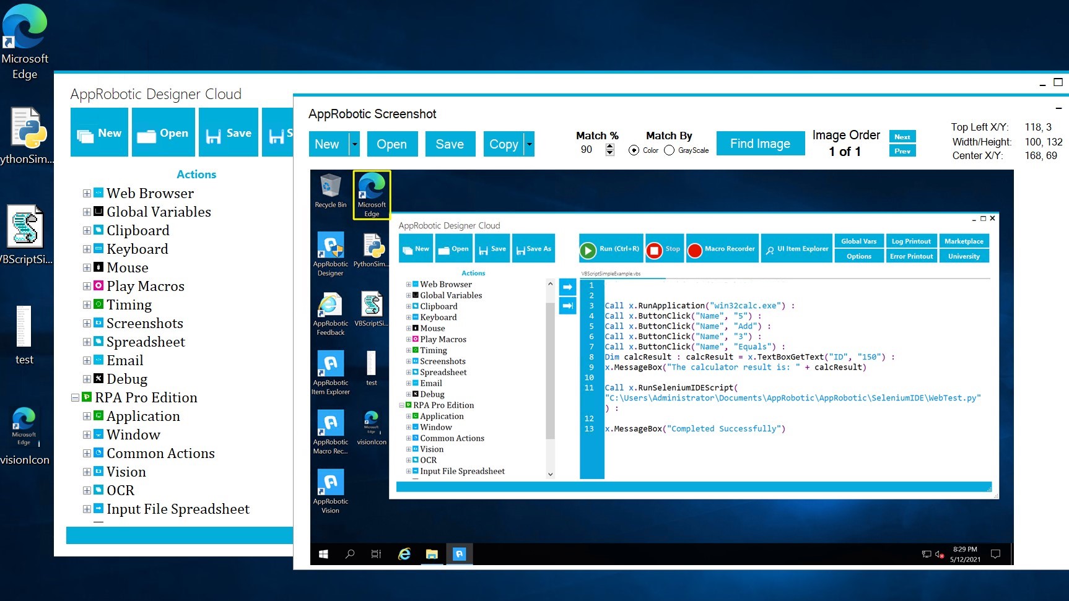1069x601 pixels.
Task: Click New in the Designer Cloud toolbar
Action: [x=99, y=132]
